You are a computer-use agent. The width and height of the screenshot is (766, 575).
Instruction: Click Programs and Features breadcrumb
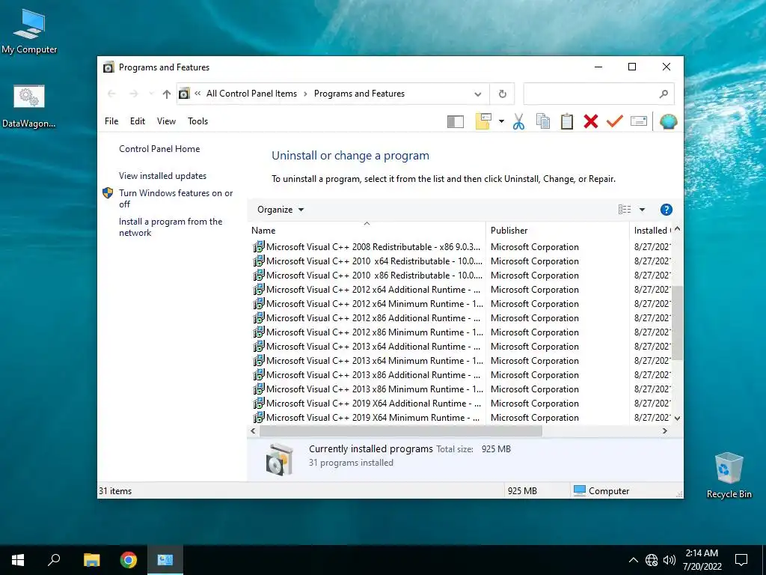pos(359,94)
